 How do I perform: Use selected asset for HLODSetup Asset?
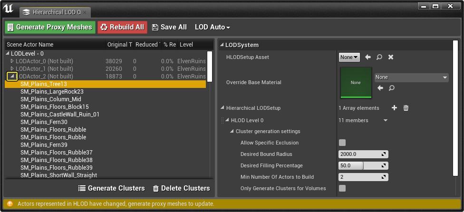[x=368, y=57]
